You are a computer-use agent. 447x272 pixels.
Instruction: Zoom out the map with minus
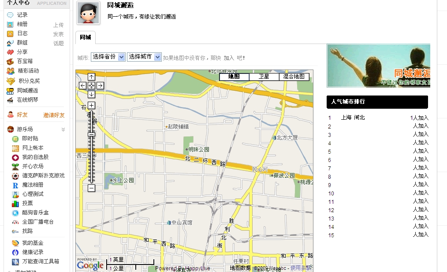(x=91, y=188)
